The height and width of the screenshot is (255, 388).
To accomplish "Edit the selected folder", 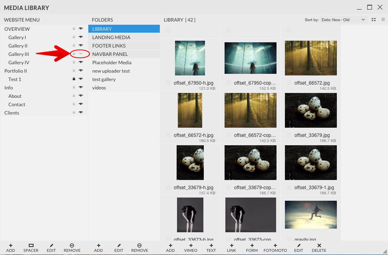I will tap(119, 248).
